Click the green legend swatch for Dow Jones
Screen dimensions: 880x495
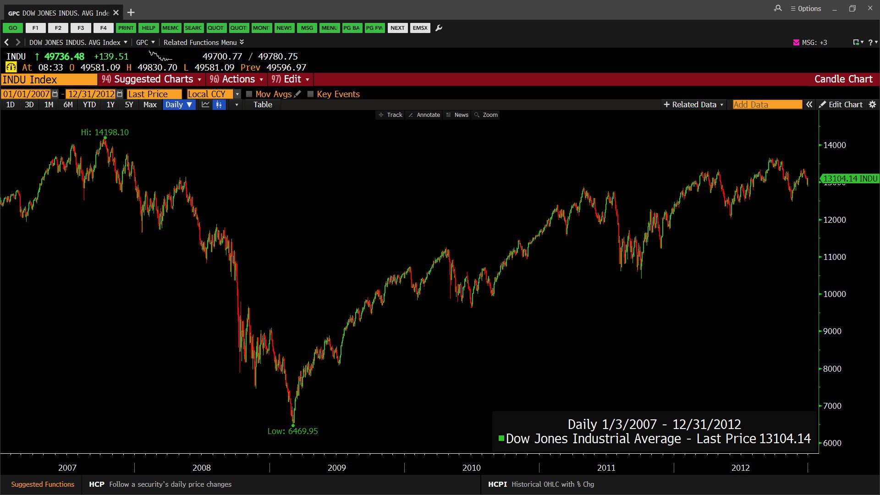click(x=501, y=438)
